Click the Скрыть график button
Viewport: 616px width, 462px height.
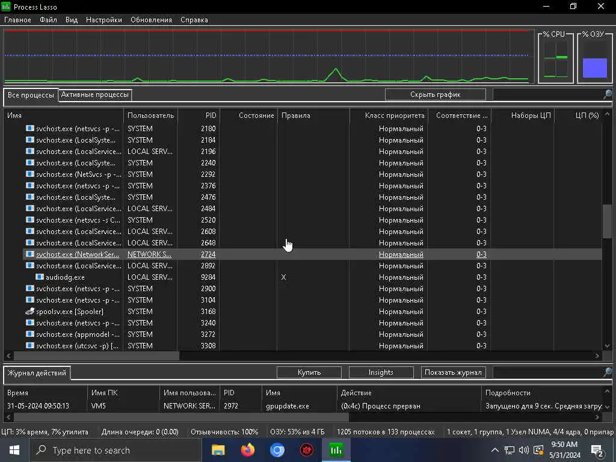pyautogui.click(x=436, y=94)
